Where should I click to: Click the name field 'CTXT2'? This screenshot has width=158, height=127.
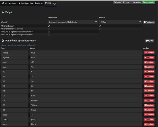pyautogui.click(x=15, y=120)
